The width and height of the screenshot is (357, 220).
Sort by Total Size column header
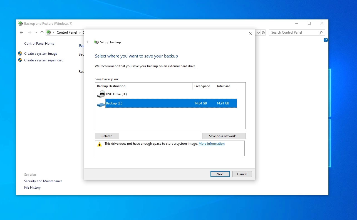(223, 86)
